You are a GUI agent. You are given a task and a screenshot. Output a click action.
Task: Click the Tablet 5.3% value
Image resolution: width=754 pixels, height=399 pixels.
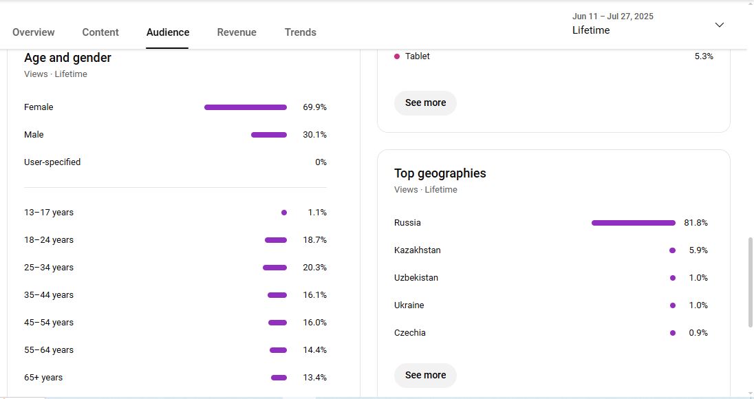point(704,56)
